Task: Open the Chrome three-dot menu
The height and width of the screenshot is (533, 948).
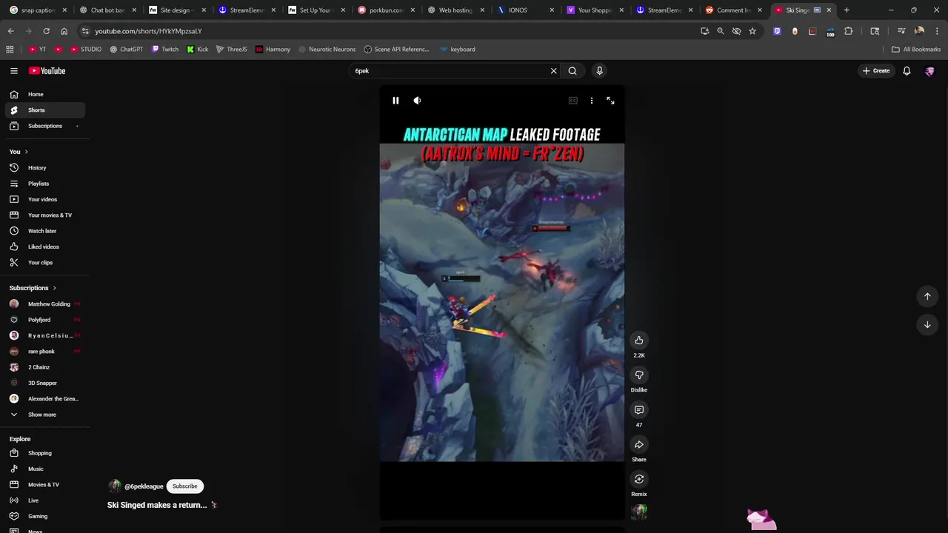Action: pyautogui.click(x=937, y=31)
